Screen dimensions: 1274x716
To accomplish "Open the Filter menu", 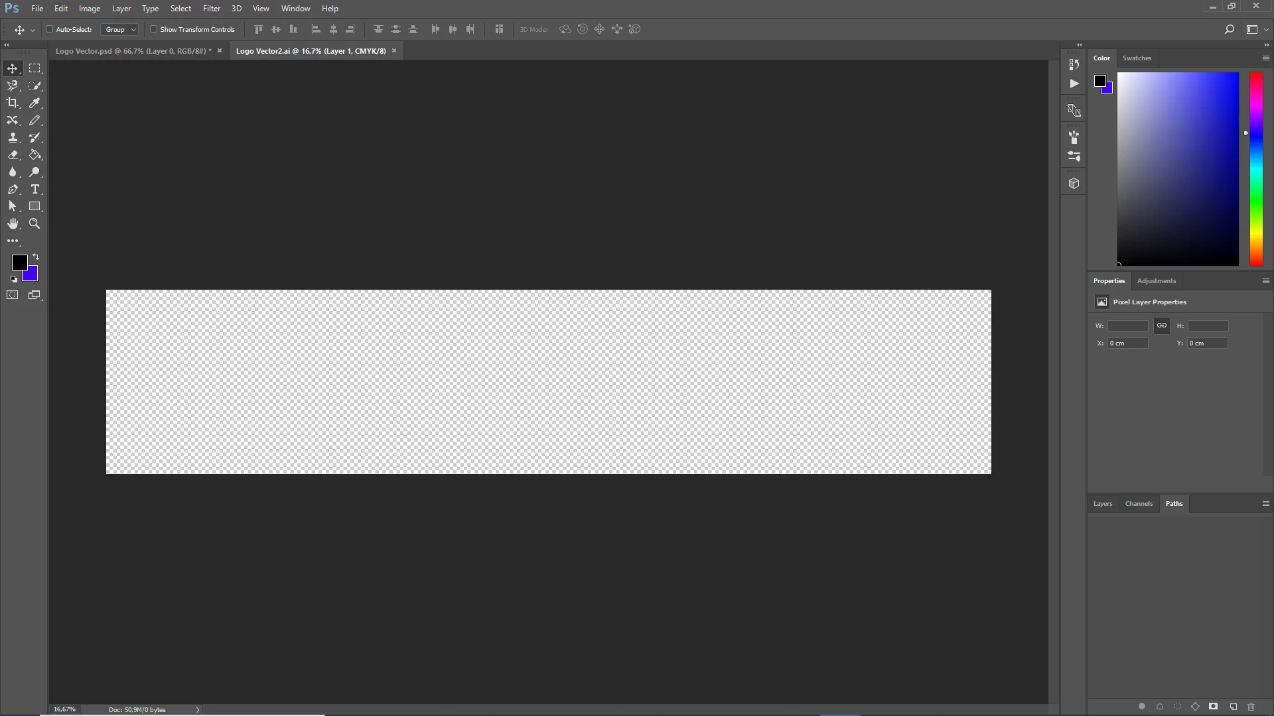I will (211, 9).
